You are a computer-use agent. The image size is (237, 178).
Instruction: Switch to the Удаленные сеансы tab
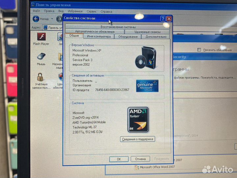point(147,32)
